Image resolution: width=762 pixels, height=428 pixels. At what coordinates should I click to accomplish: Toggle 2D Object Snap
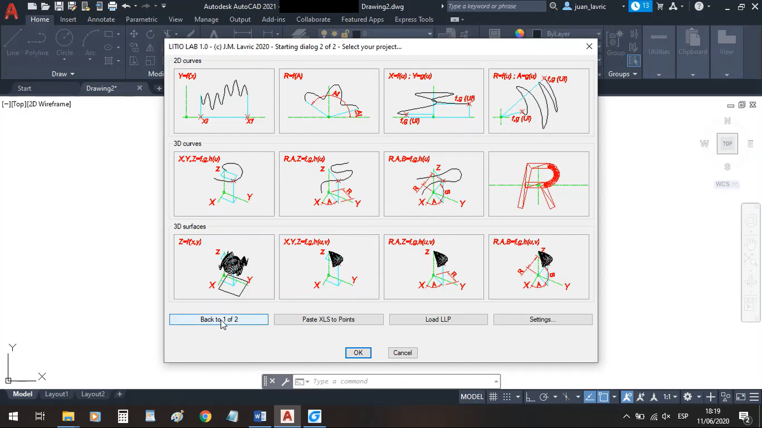tap(603, 397)
